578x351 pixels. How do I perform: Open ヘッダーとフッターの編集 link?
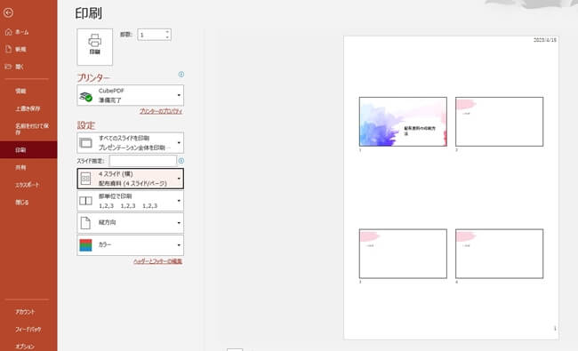(x=157, y=261)
